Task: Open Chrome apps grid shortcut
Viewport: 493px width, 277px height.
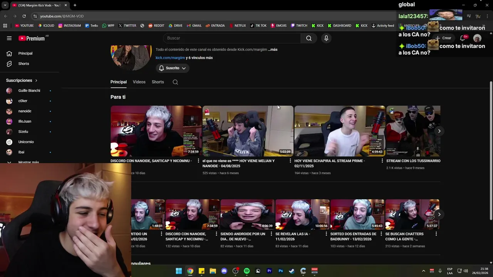Action: coord(5,26)
